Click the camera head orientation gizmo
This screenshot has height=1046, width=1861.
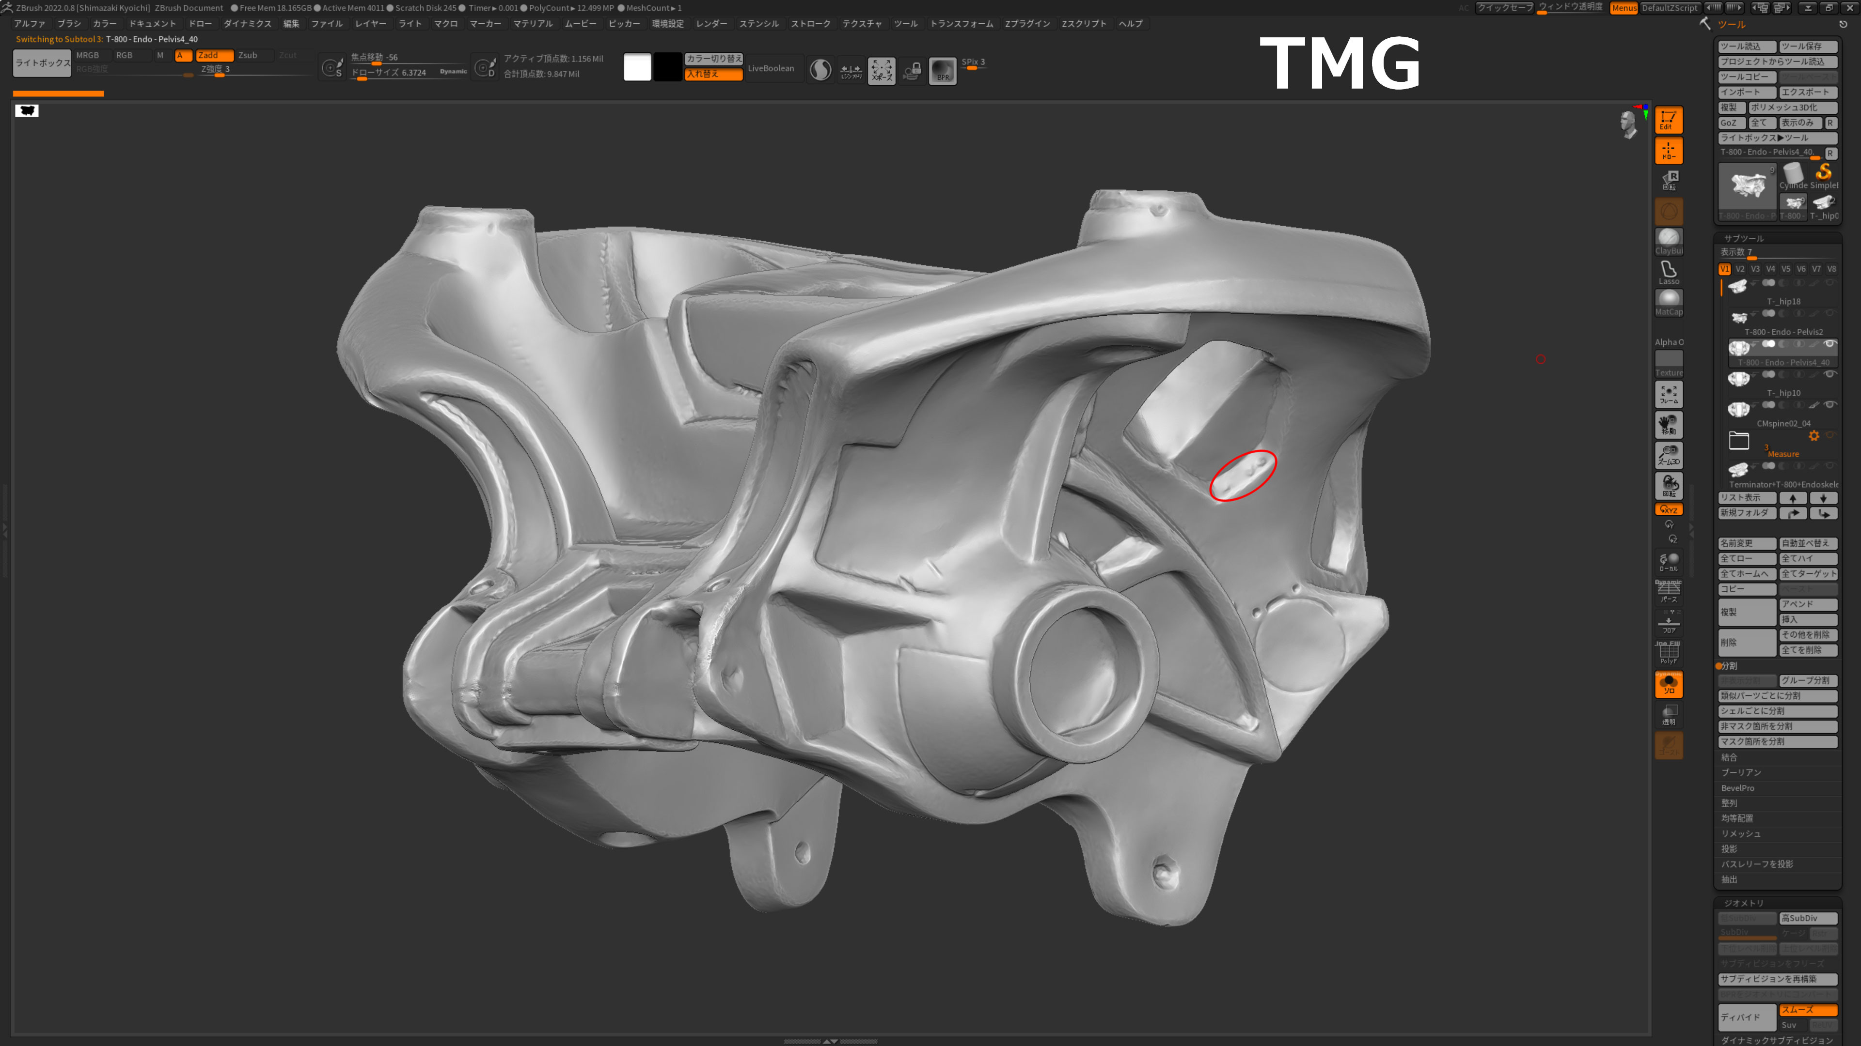point(1628,124)
